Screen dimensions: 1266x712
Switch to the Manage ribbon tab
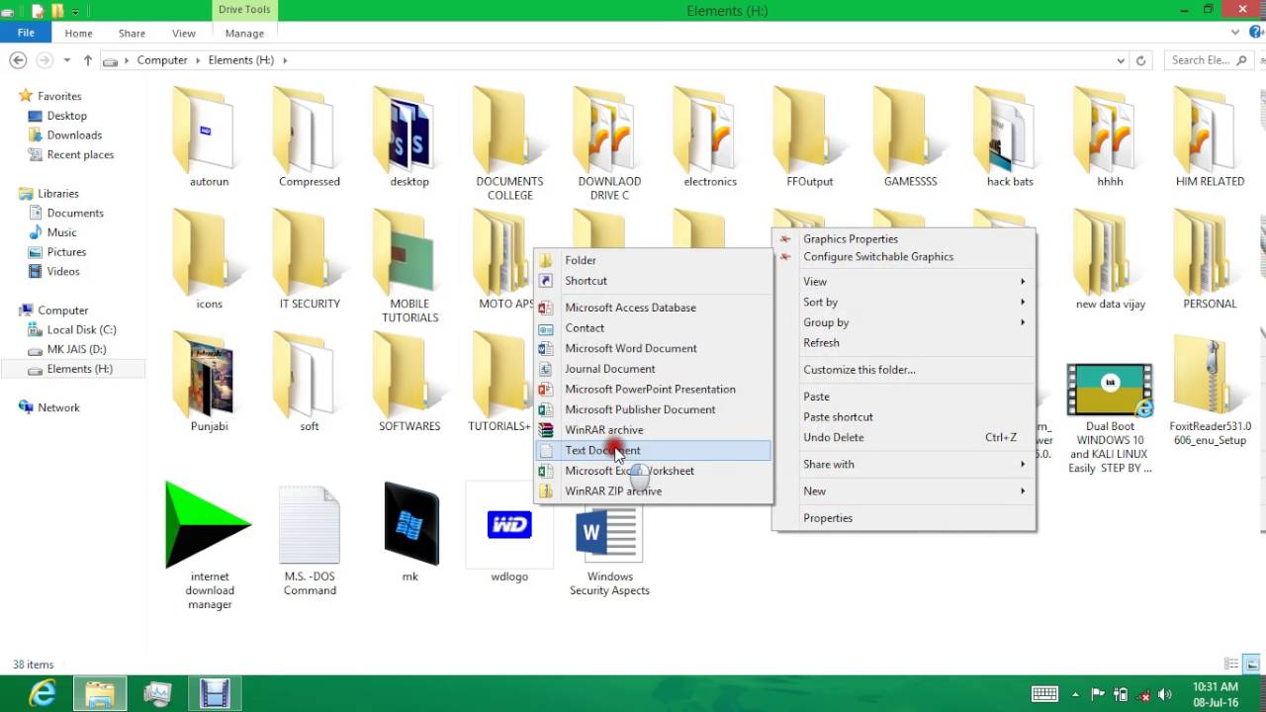pyautogui.click(x=244, y=34)
